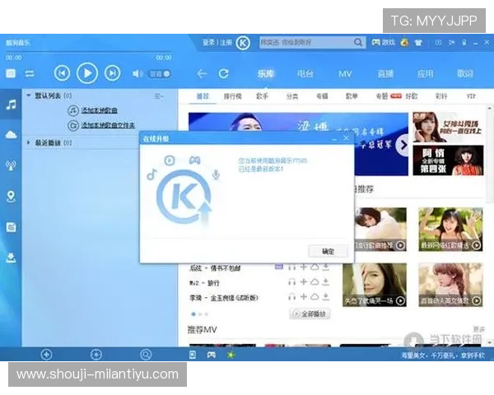Screen dimensions: 494x395
Task: Click the search magnifier icon
Action: point(359,42)
